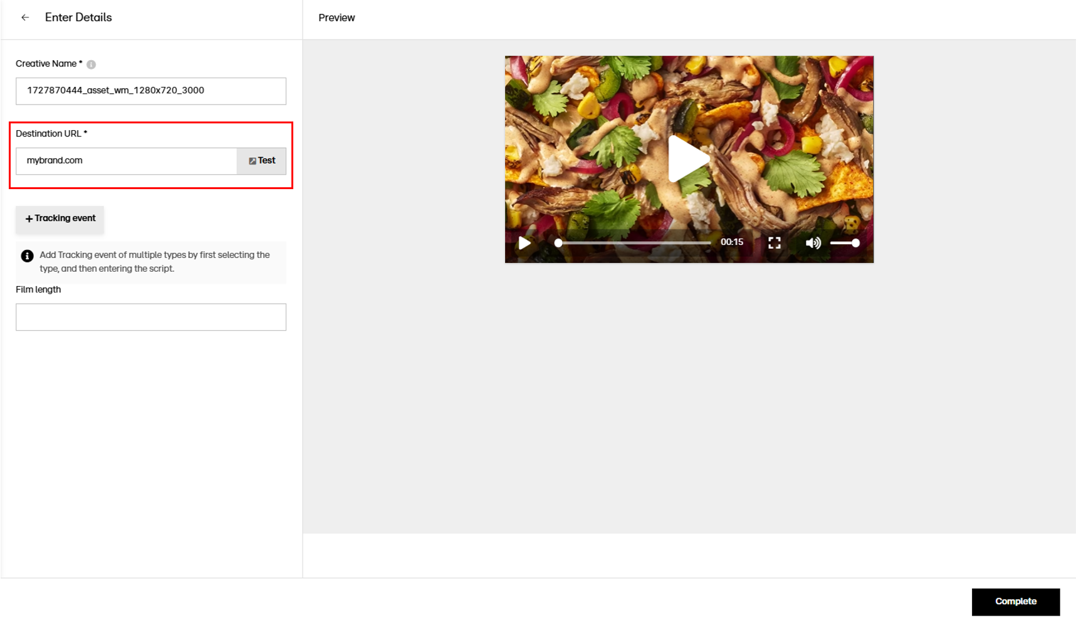Mute the video with the speaker icon
The height and width of the screenshot is (620, 1091).
pyautogui.click(x=813, y=243)
